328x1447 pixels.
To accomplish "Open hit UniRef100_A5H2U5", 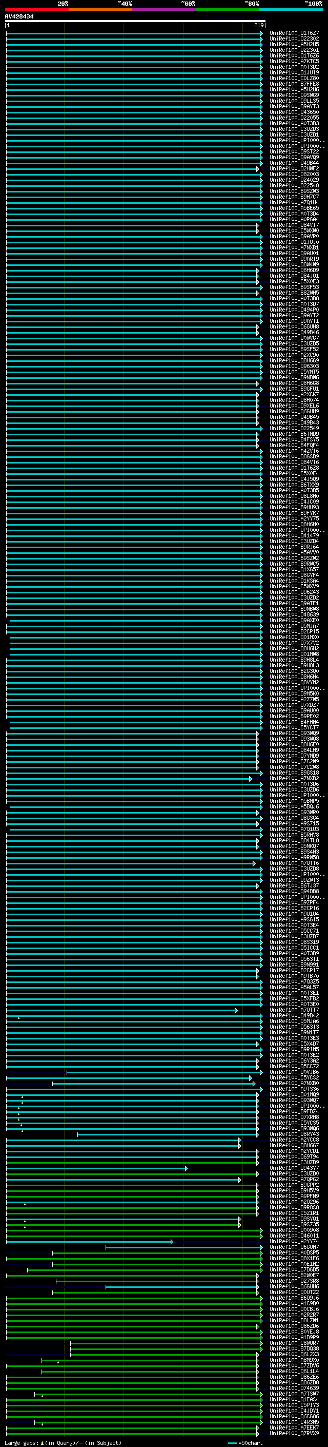I will [294, 44].
